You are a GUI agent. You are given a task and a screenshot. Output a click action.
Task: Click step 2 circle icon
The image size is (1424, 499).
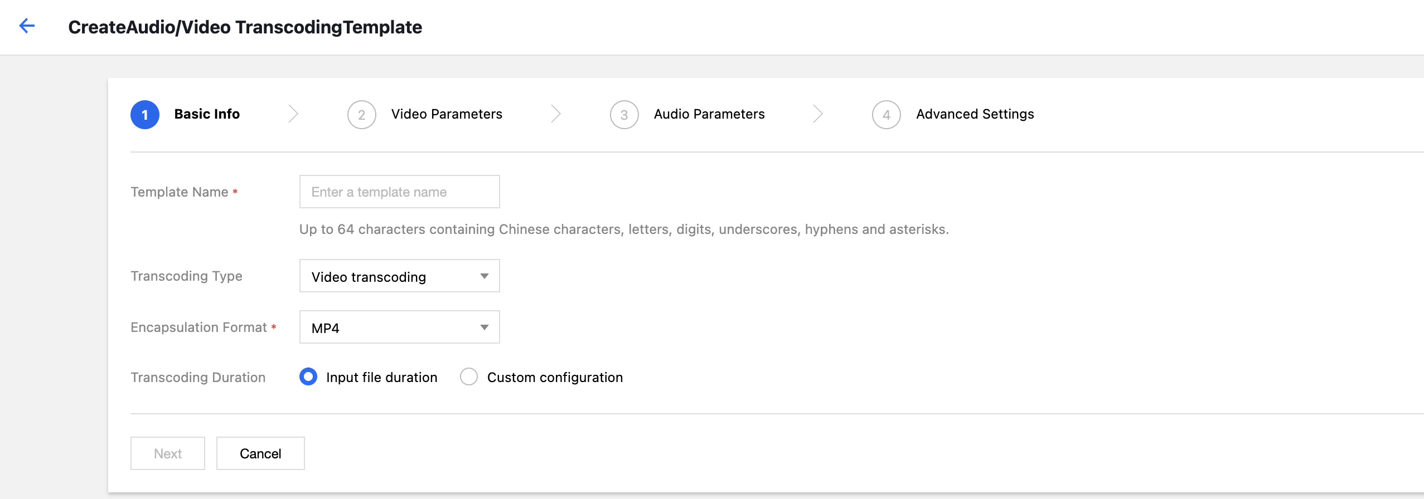coord(361,115)
